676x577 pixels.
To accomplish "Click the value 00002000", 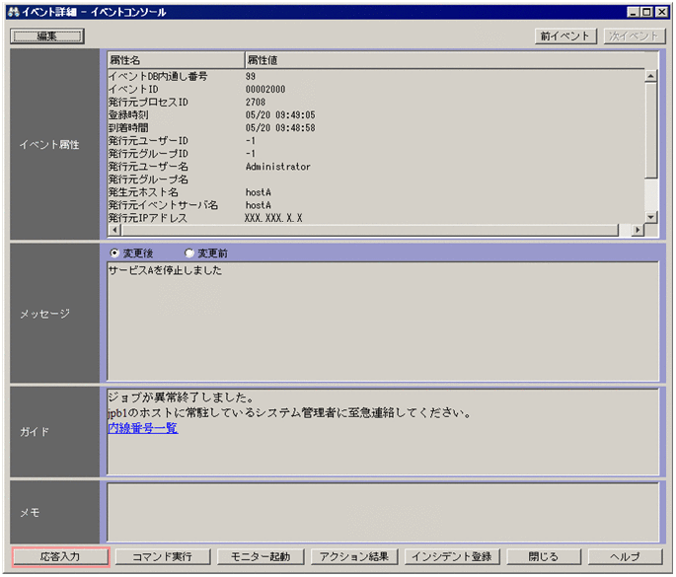I will pos(265,89).
